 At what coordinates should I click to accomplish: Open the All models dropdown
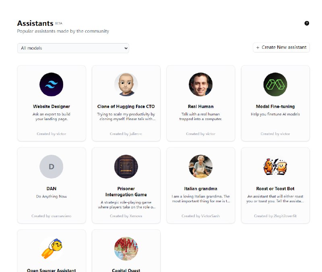73,48
